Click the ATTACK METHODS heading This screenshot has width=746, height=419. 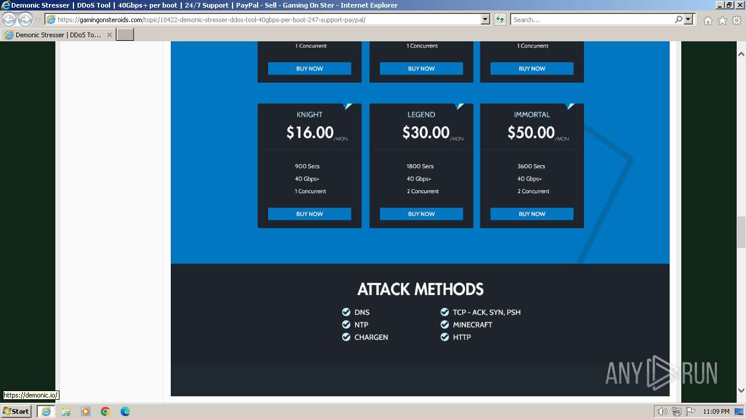[x=420, y=289]
